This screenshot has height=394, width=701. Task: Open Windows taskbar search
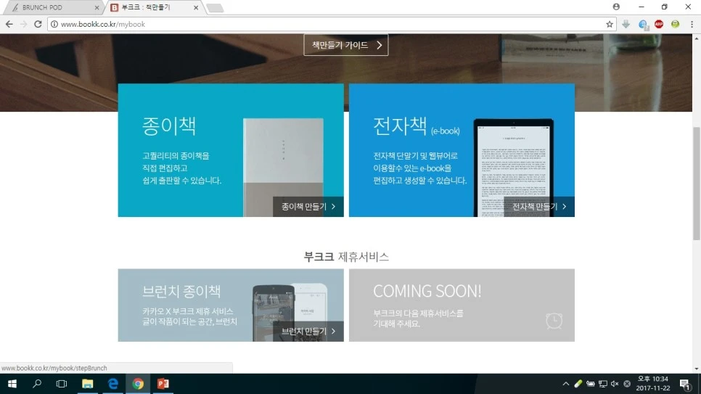37,384
